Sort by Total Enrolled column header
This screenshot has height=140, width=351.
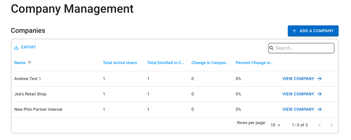tap(165, 63)
